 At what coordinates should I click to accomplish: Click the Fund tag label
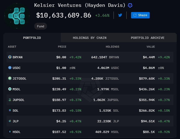point(41,26)
